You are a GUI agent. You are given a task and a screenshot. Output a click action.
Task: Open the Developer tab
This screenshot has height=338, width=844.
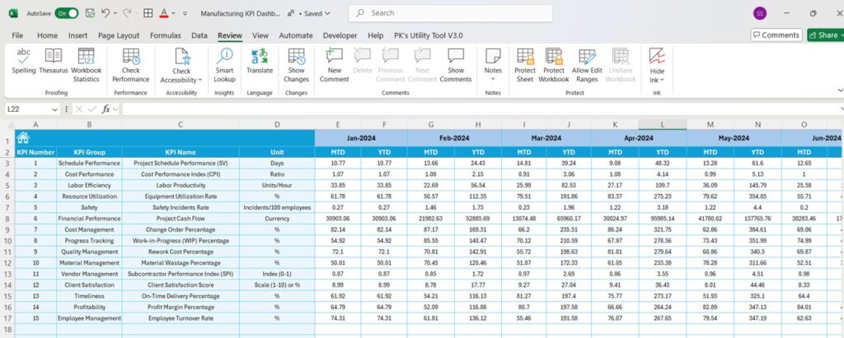tap(340, 35)
